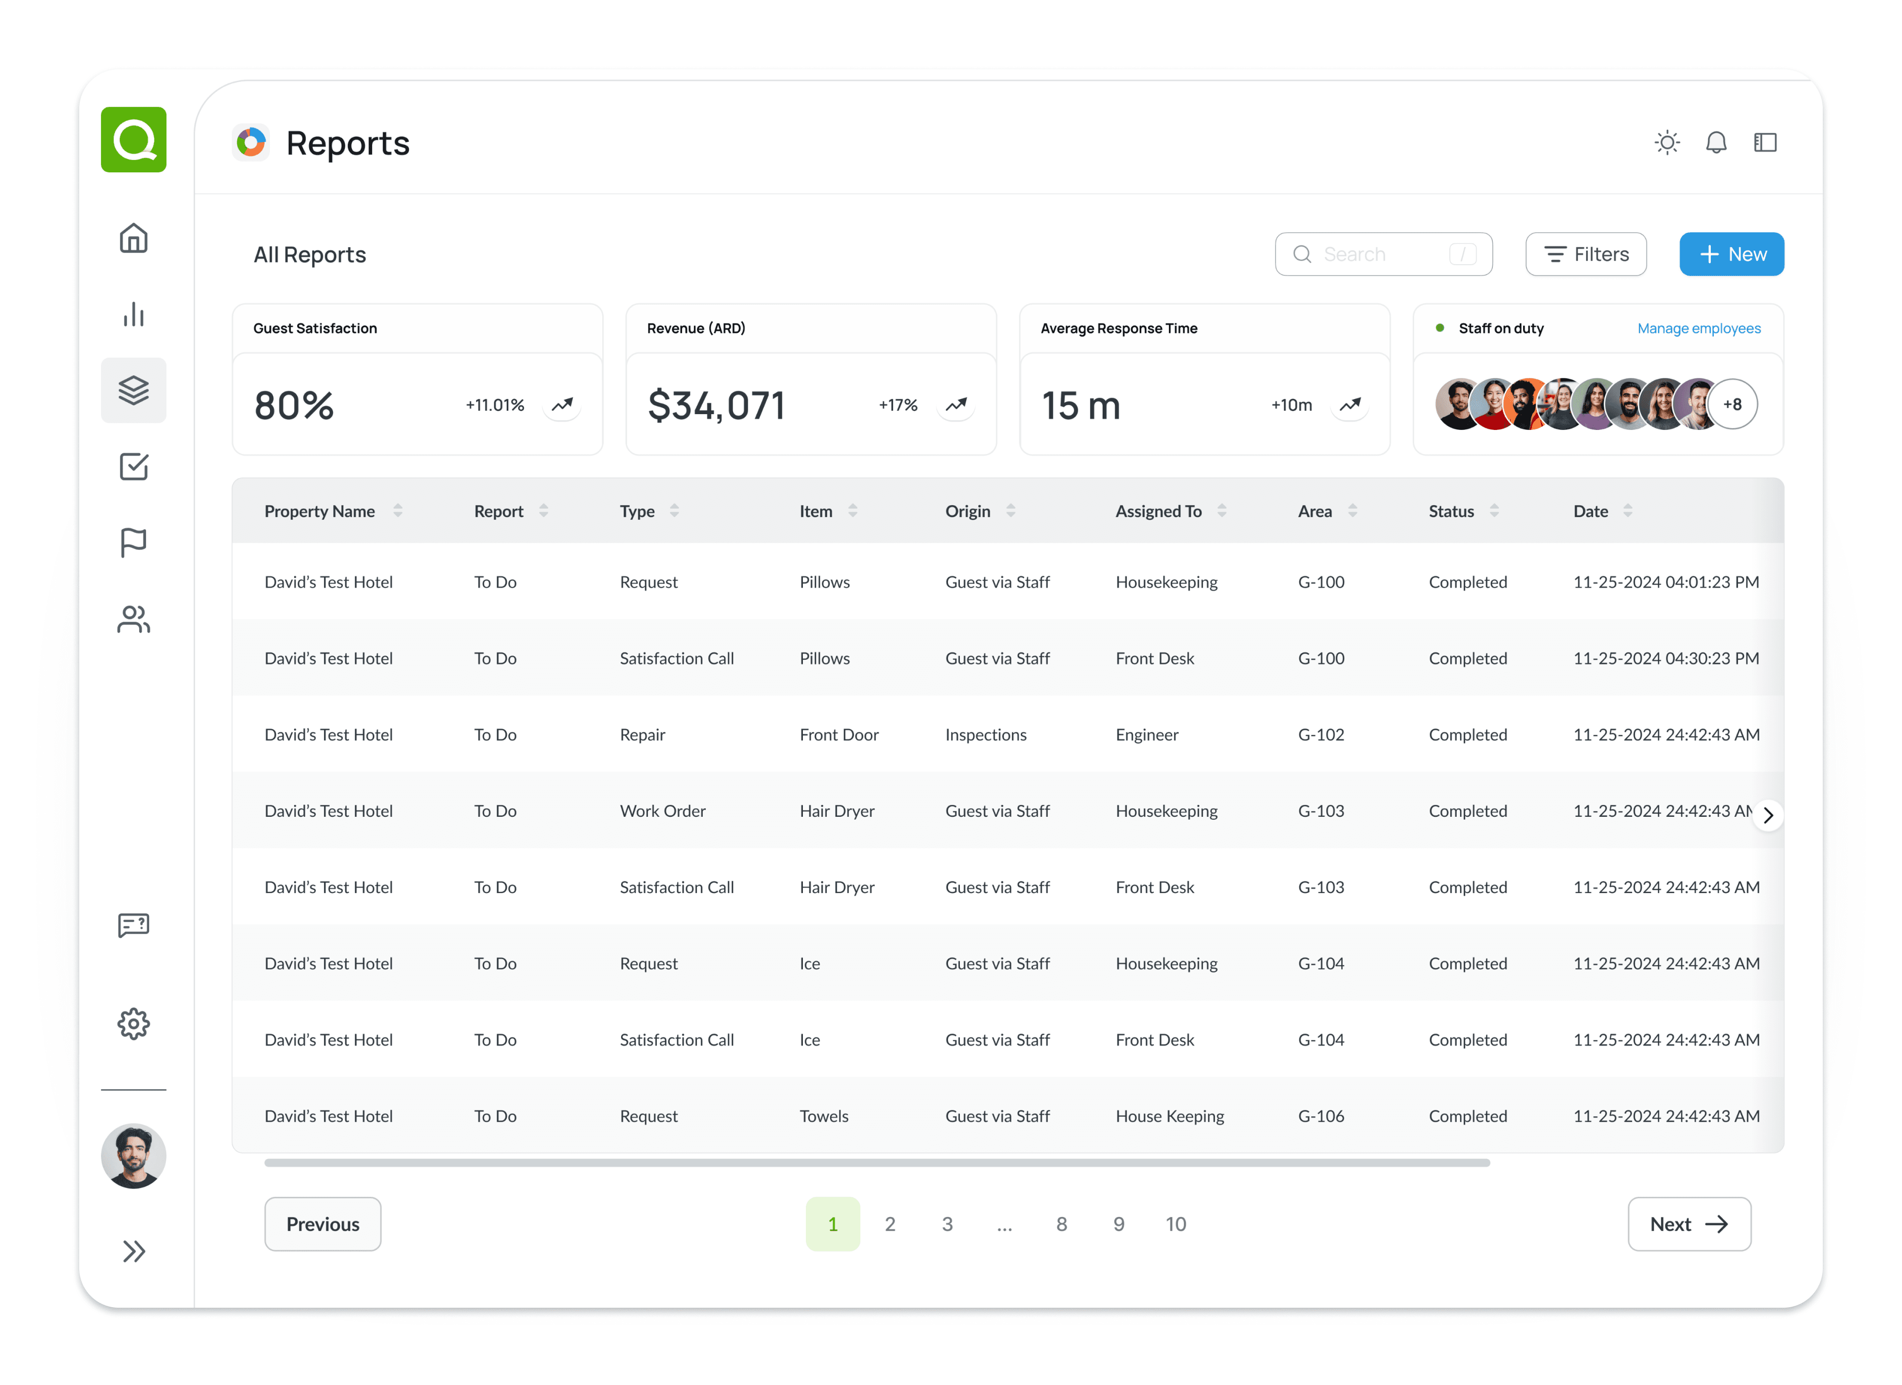Open the bar chart analytics icon

click(x=133, y=315)
